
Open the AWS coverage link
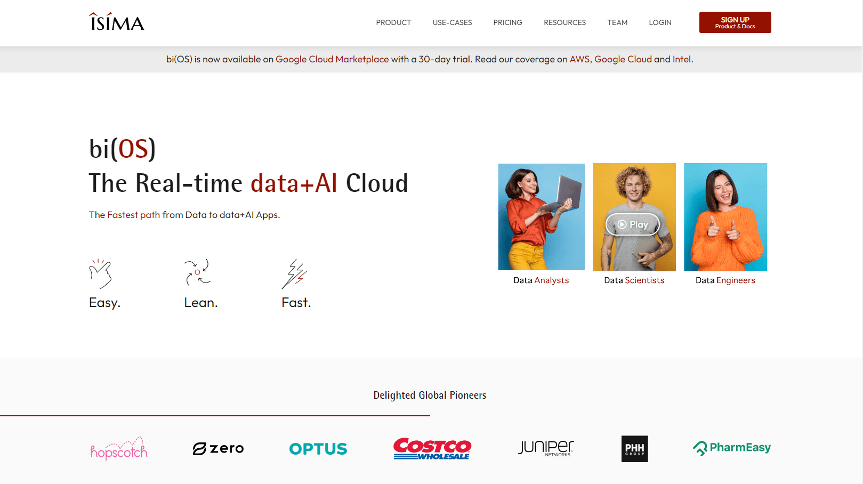tap(579, 59)
